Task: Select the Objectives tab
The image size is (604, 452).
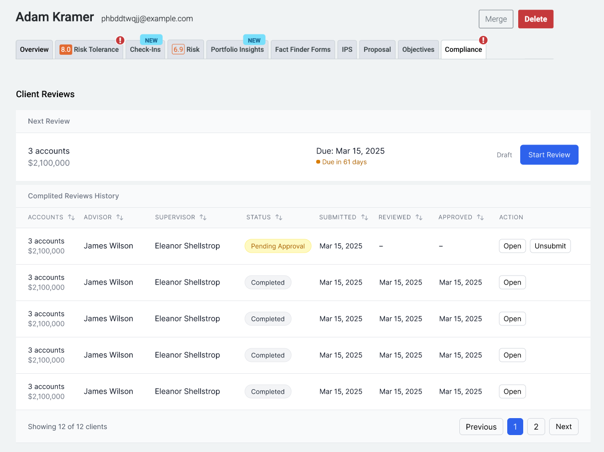Action: coord(418,50)
